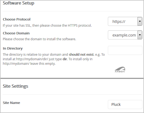Open the example.com domain combo box
This screenshot has width=144, height=113.
(x=125, y=35)
